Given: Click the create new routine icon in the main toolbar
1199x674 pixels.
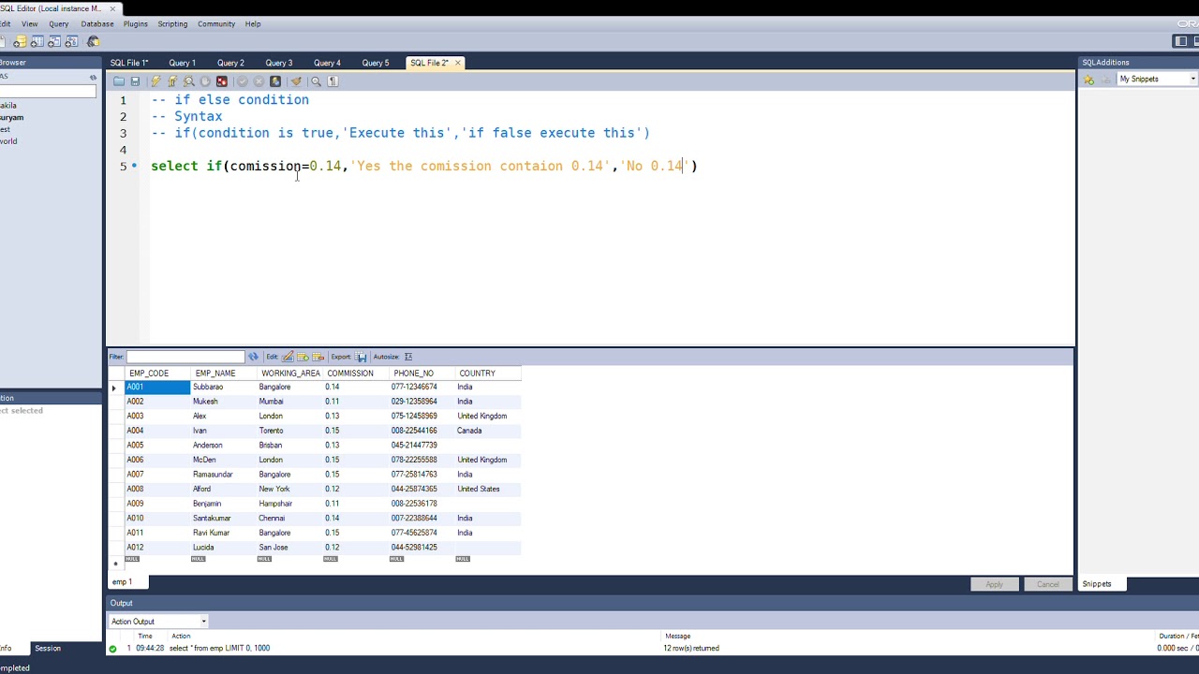Looking at the screenshot, I should point(72,41).
